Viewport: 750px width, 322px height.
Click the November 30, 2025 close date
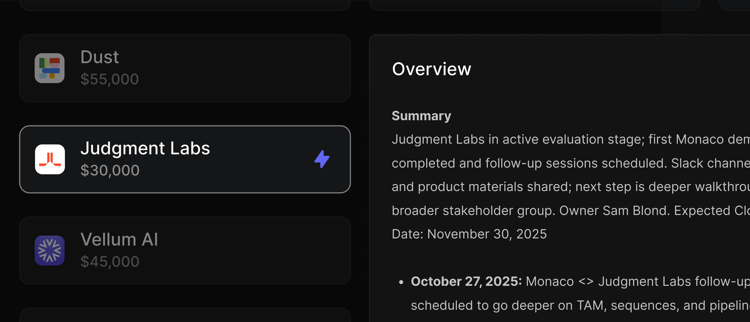487,234
